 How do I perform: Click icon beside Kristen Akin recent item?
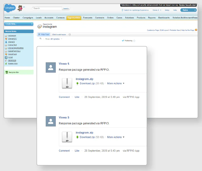pyautogui.click(x=6, y=64)
